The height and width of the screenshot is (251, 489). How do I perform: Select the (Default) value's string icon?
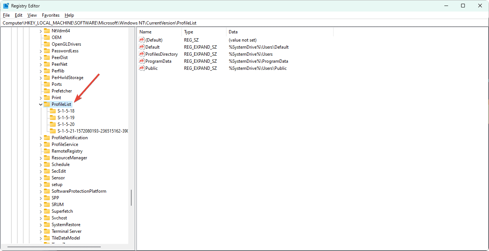point(141,40)
